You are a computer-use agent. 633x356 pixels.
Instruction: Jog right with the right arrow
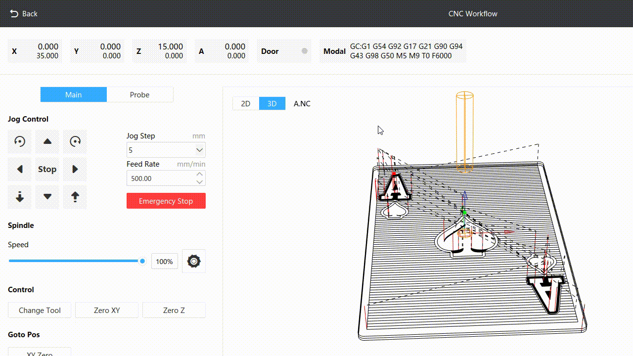[x=75, y=169]
